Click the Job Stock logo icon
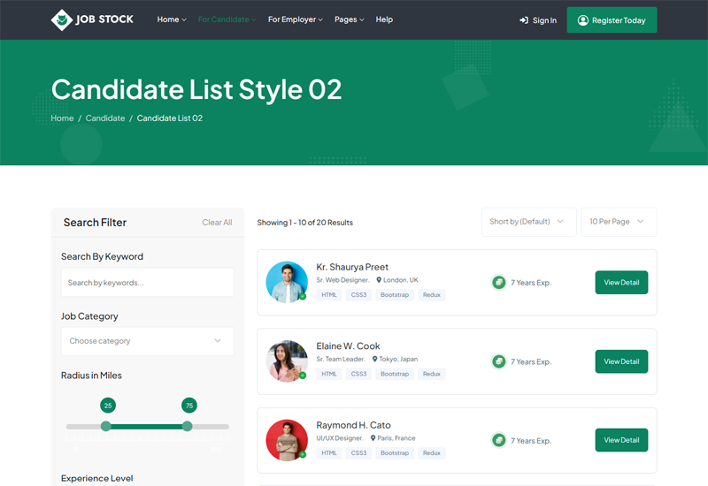The image size is (708, 486). (62, 19)
